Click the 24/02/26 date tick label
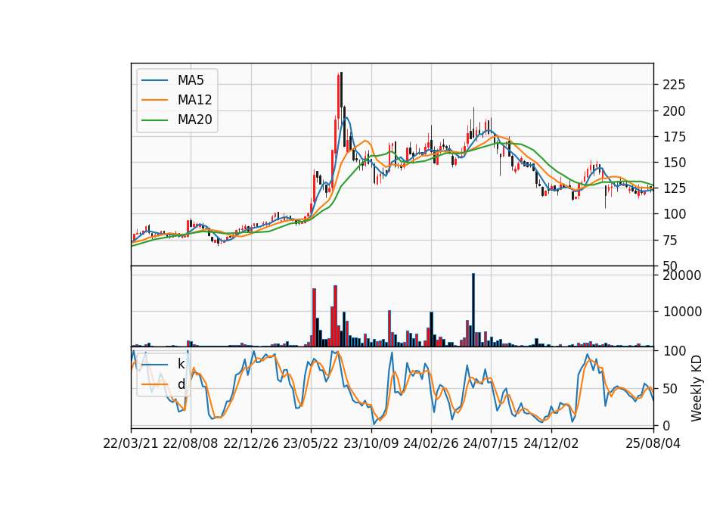726x522 pixels. click(430, 444)
